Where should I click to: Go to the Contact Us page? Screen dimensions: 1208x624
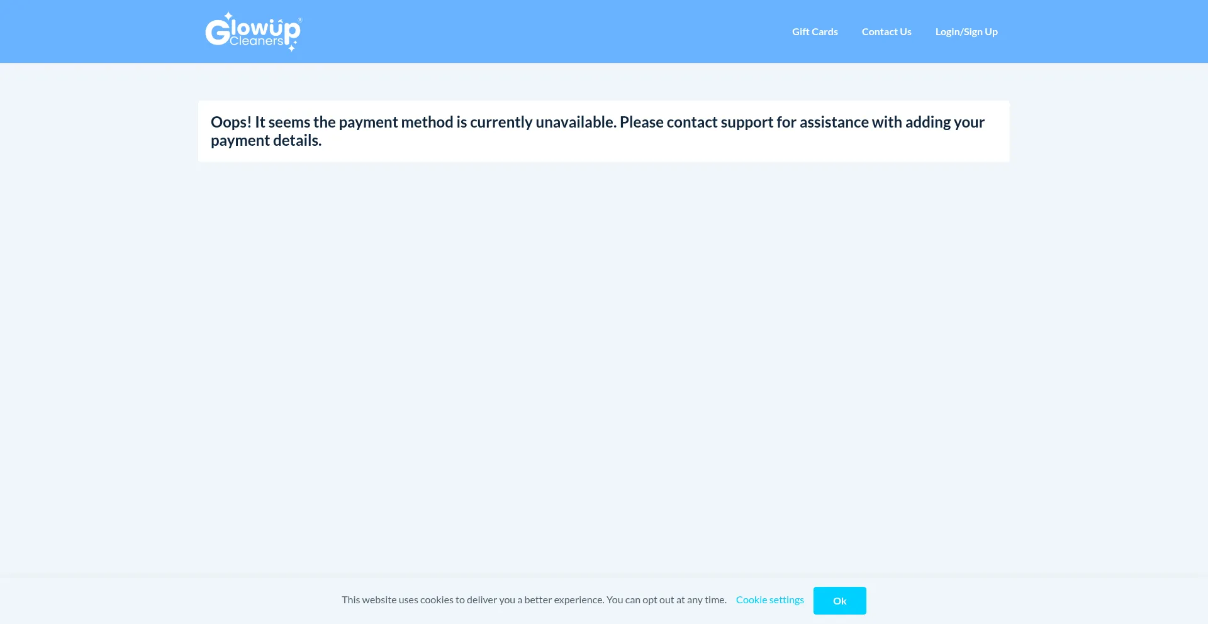coord(886,31)
